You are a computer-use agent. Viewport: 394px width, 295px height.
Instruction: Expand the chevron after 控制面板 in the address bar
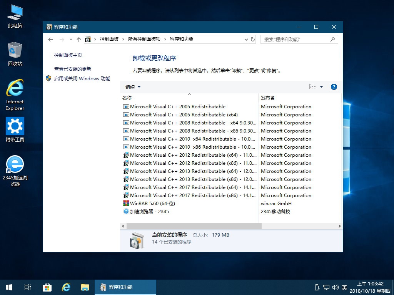click(x=123, y=39)
